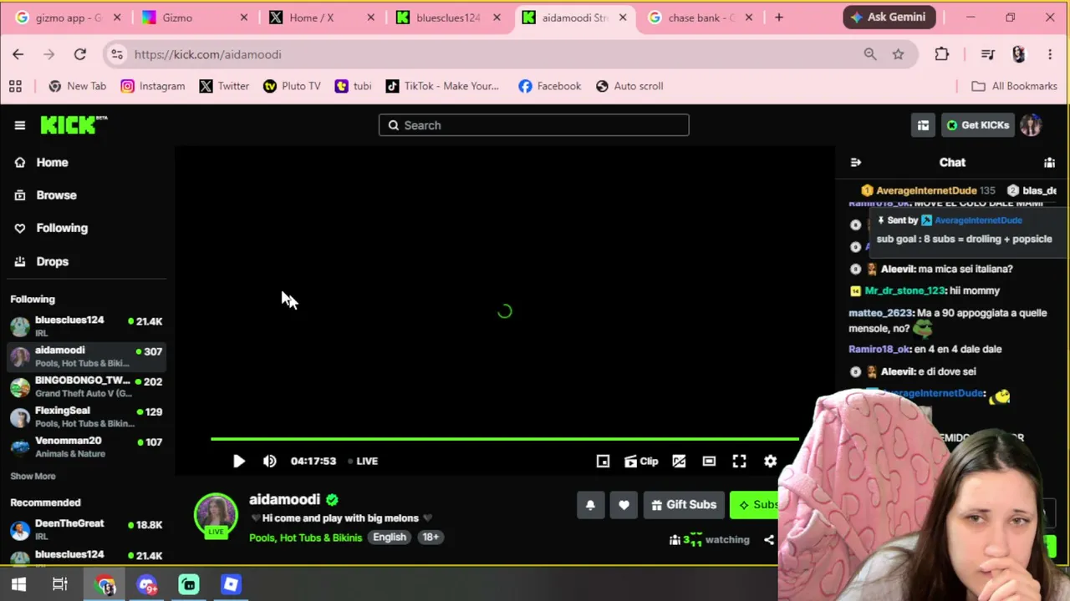This screenshot has width=1070, height=601.
Task: Unfollow aidamoodi with the heart button
Action: click(624, 505)
